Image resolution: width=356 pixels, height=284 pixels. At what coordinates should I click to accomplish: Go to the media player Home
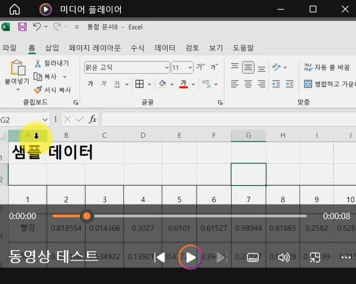(15, 10)
